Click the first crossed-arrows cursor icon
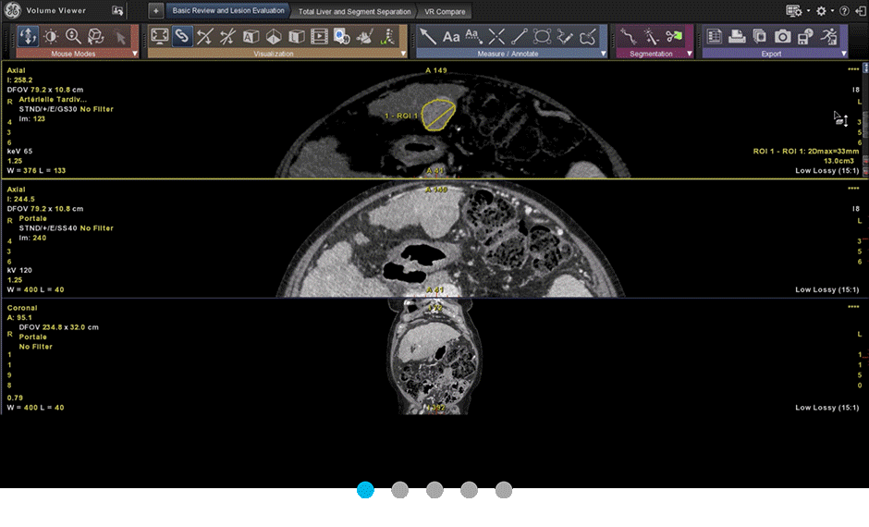869x527 pixels. 204,37
